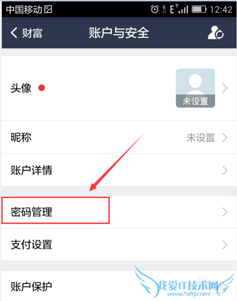
Task: Expand the 头像 row chevron
Action: point(225,88)
